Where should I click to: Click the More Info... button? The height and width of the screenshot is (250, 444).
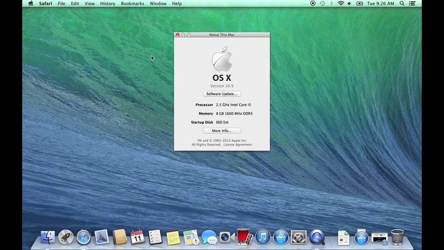pos(222,131)
